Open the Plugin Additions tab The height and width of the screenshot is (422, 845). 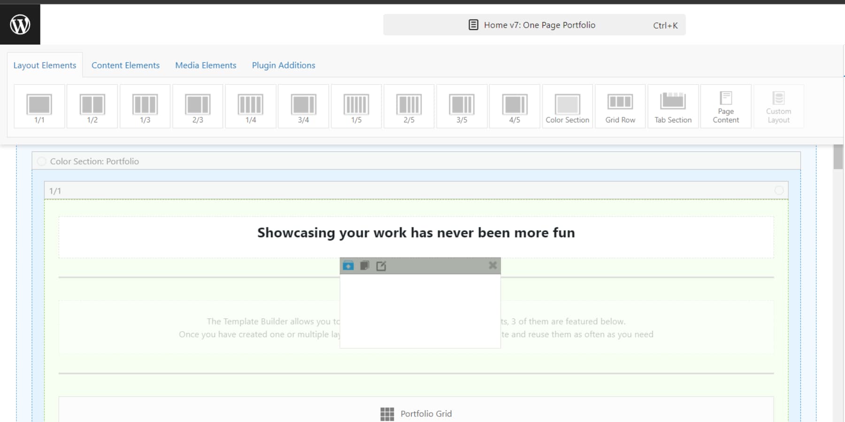tap(284, 65)
